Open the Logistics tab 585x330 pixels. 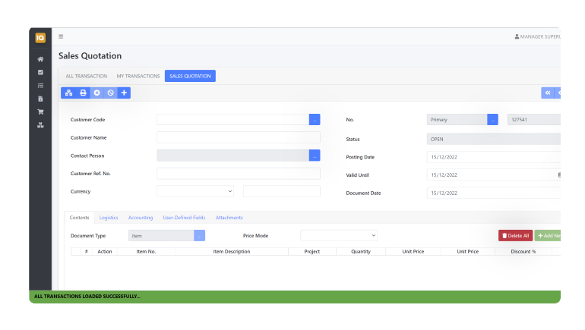click(x=109, y=218)
